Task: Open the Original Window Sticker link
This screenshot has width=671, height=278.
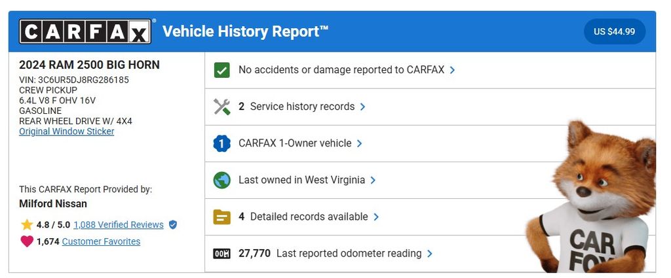Action: click(67, 131)
